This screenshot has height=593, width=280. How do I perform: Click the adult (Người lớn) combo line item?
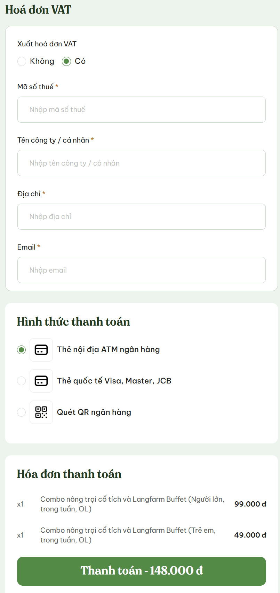point(132,504)
